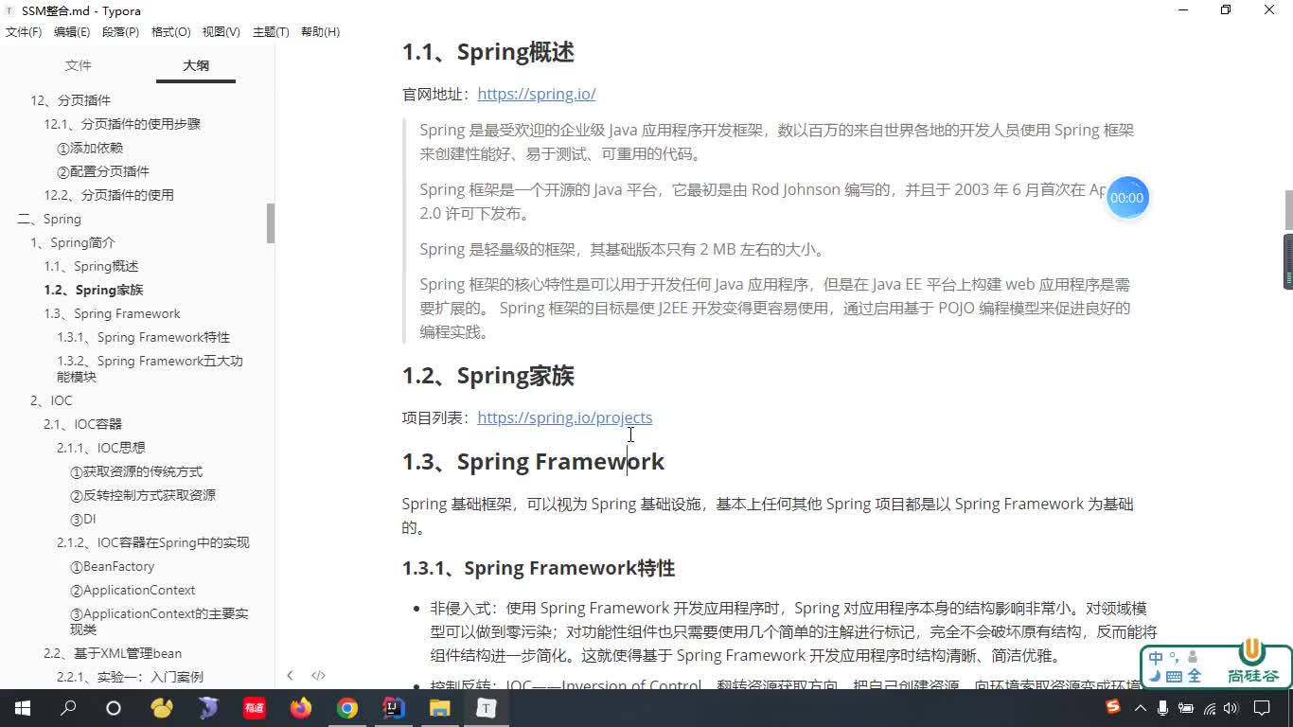This screenshot has width=1293, height=727.
Task: Jump to outline heading 1、Spring简介
Action: coord(72,242)
